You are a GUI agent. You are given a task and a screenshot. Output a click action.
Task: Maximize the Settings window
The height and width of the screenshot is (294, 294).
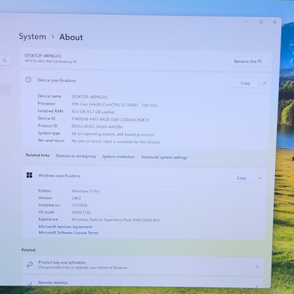coord(261,22)
